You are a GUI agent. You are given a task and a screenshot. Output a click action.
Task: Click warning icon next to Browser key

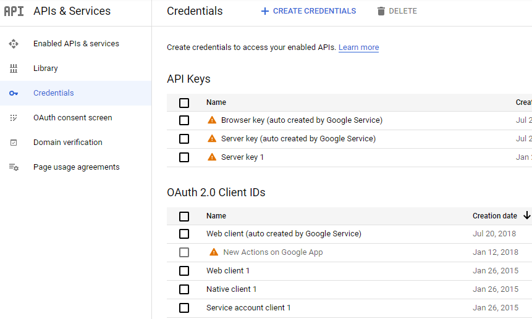click(x=213, y=120)
